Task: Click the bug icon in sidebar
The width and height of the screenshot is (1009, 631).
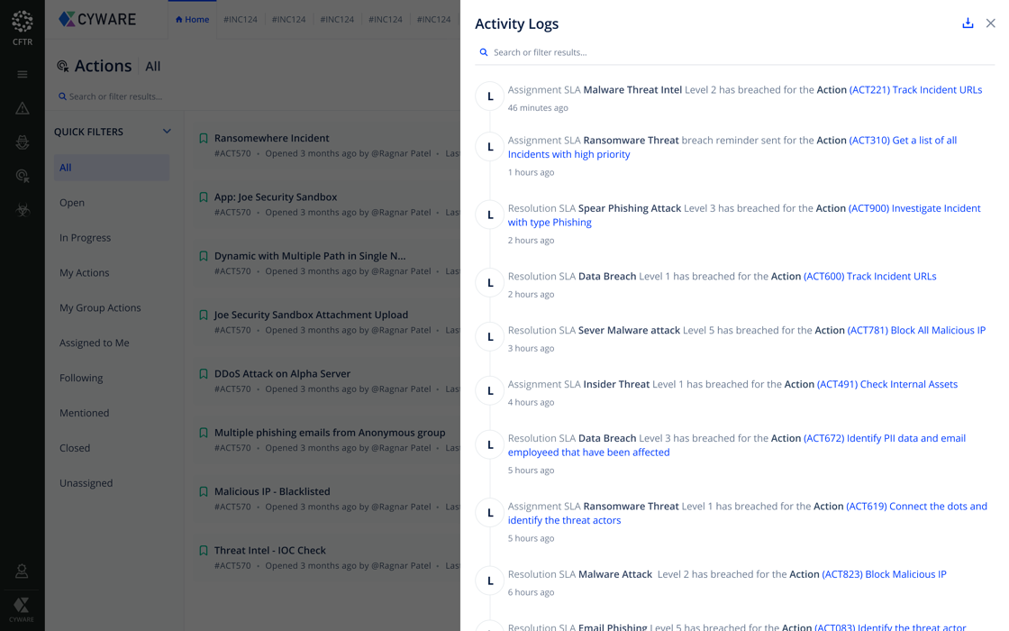Action: click(x=23, y=142)
